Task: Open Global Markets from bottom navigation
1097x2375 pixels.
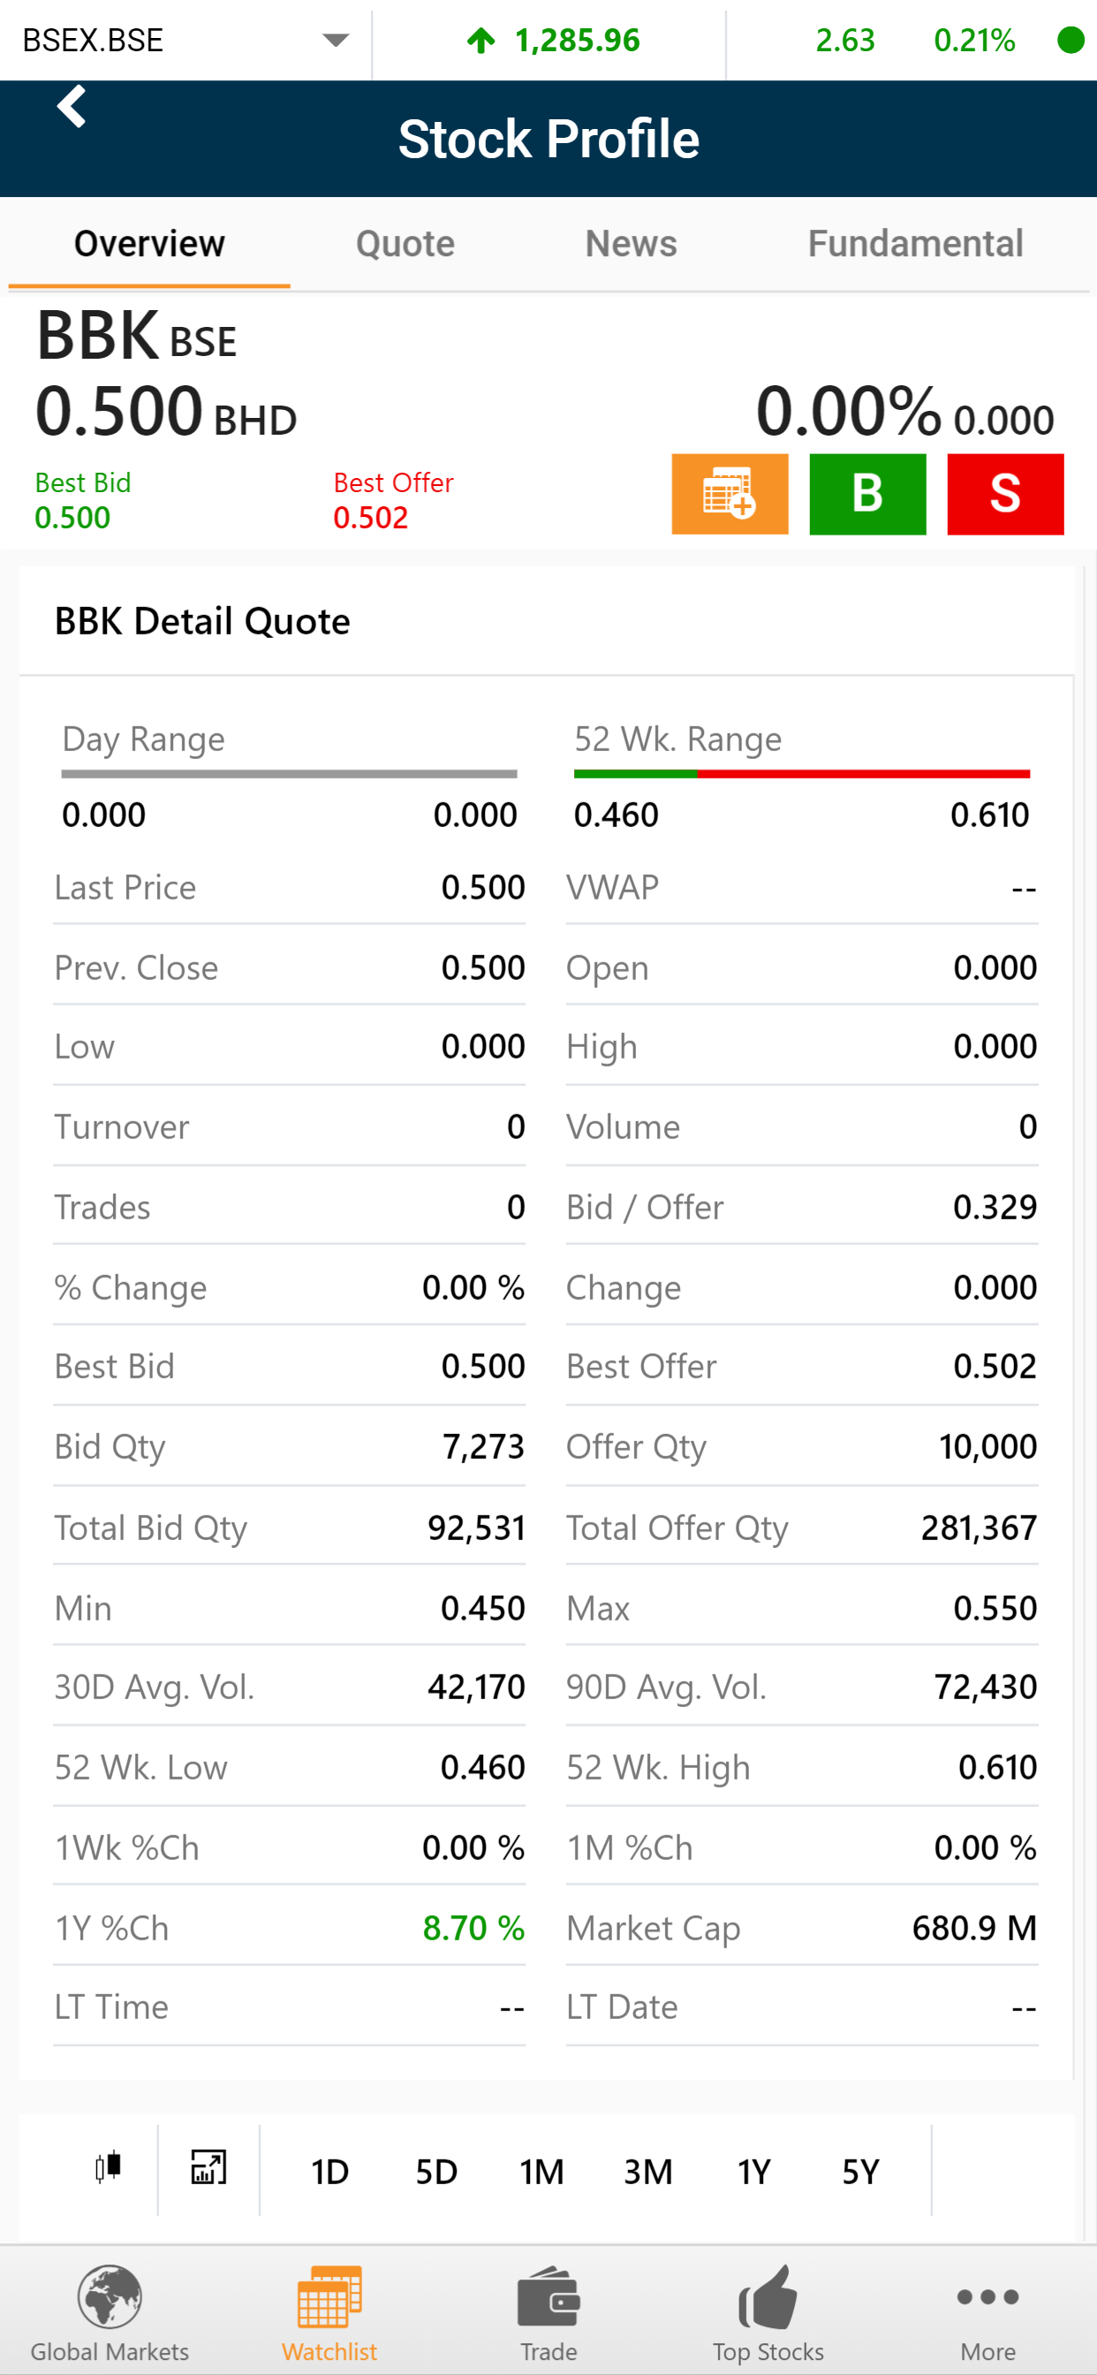Action: [110, 2312]
